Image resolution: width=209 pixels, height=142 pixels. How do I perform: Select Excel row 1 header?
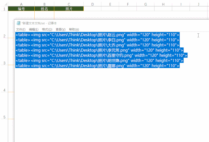[4, 9]
